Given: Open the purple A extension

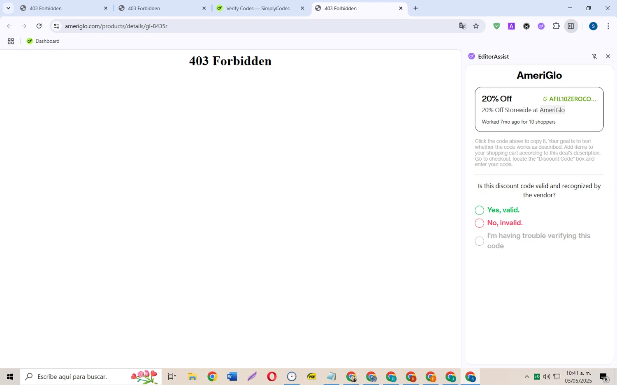Looking at the screenshot, I should pyautogui.click(x=511, y=26).
